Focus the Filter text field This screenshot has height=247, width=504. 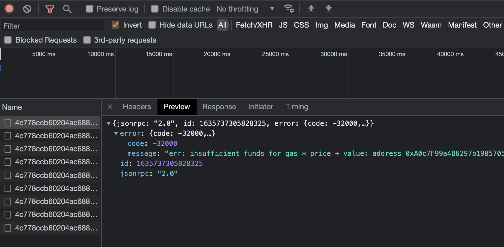(53, 26)
